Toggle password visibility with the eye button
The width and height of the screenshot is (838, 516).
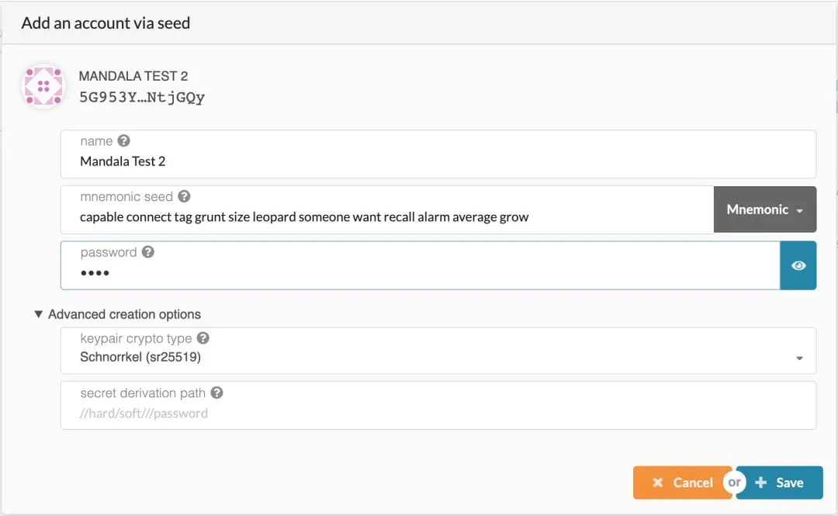pyautogui.click(x=798, y=265)
